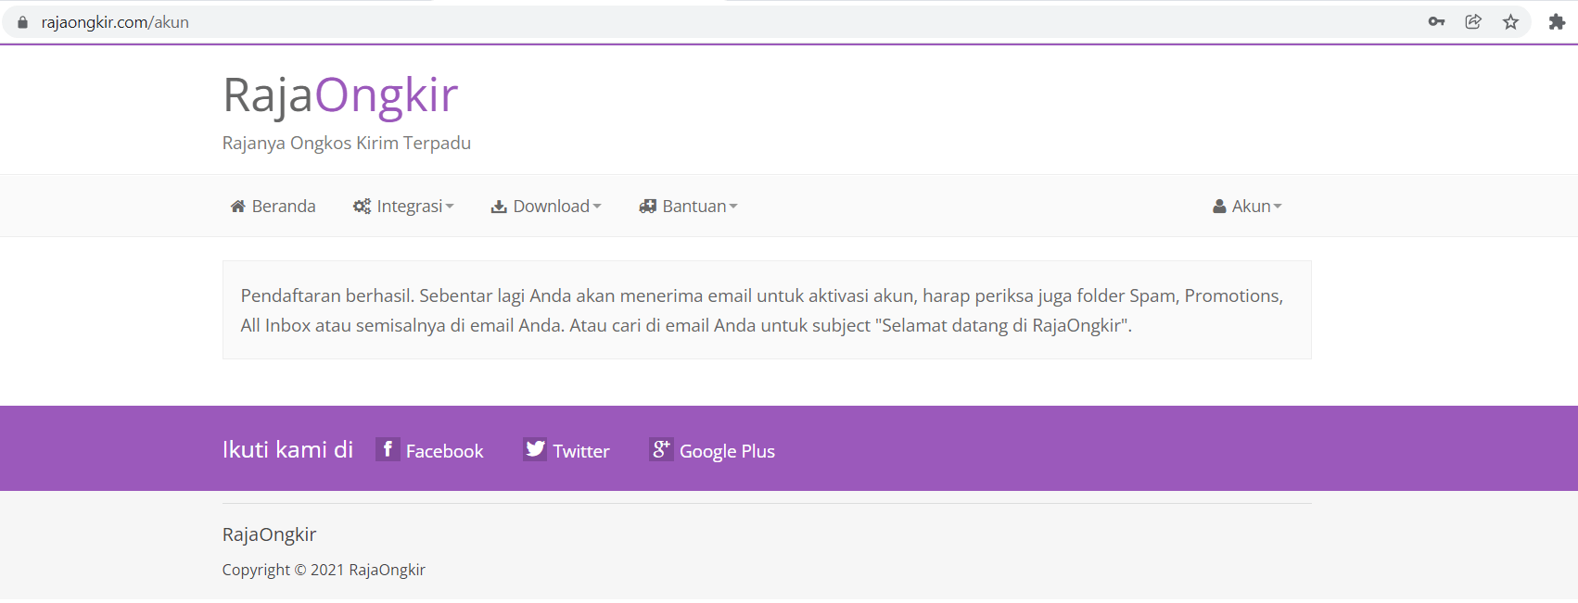Open the extensions puzzle icon
Viewport: 1578px width, 603px height.
[x=1557, y=21]
